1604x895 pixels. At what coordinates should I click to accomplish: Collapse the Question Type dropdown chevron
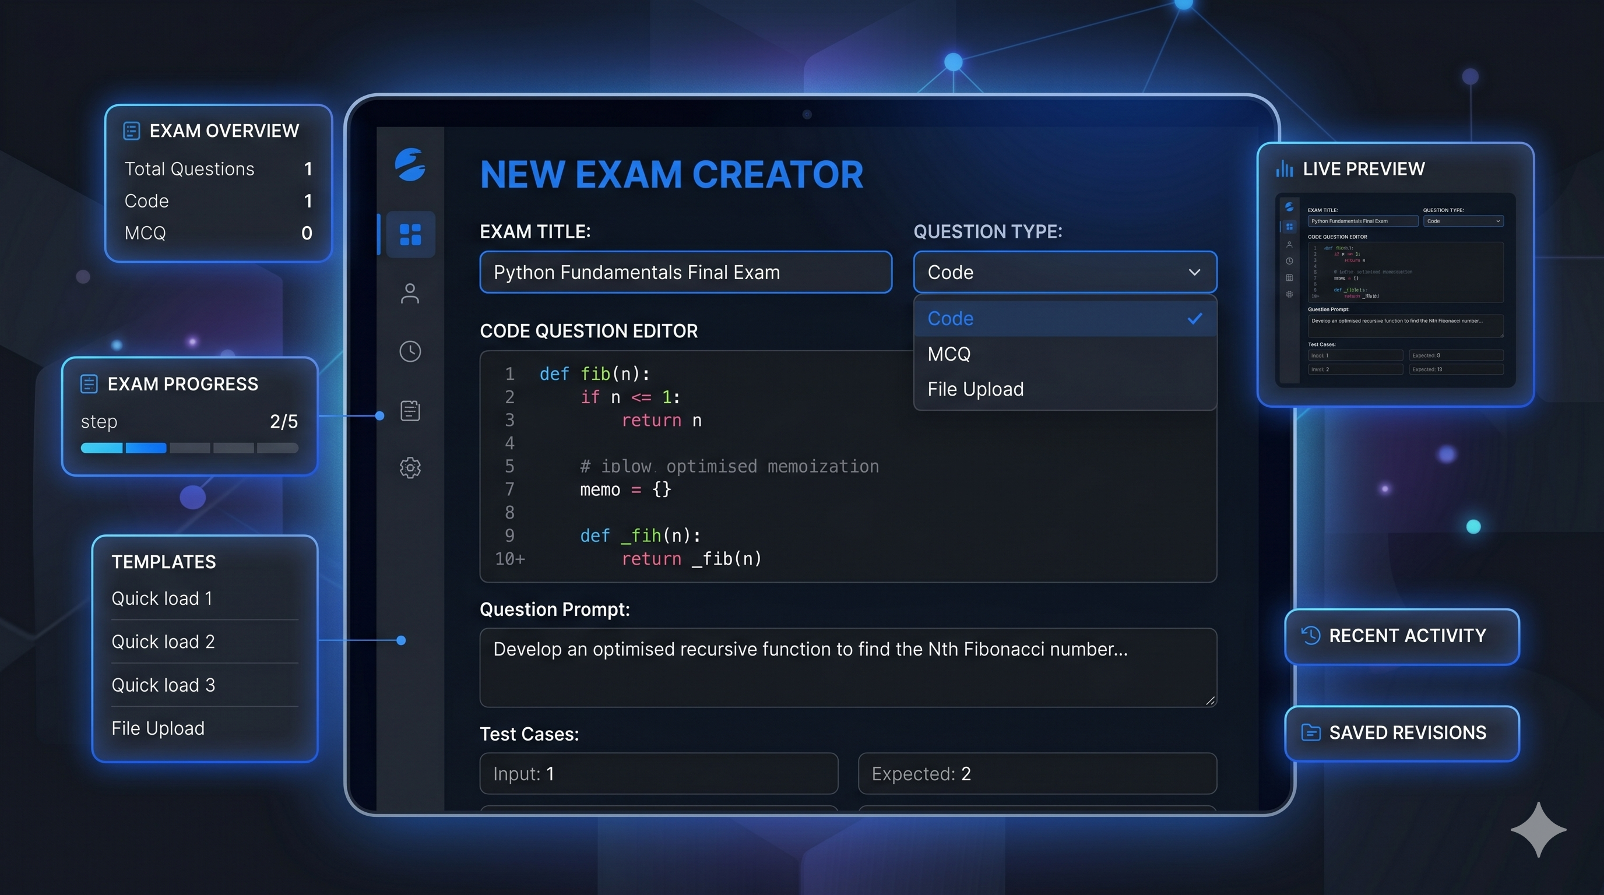[x=1194, y=272]
